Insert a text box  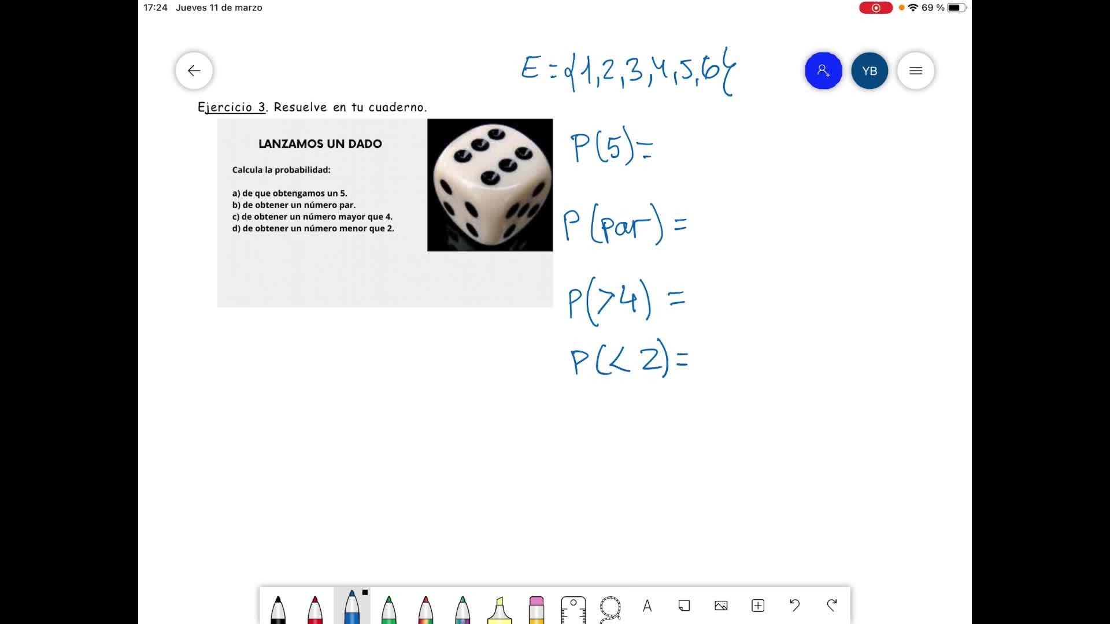coord(647,606)
